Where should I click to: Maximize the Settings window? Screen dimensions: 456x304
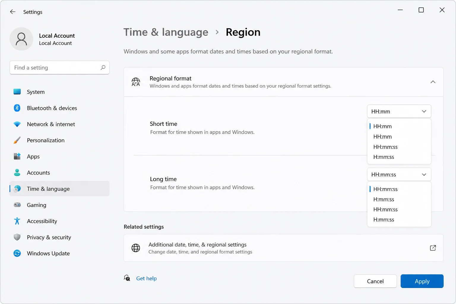pyautogui.click(x=421, y=10)
